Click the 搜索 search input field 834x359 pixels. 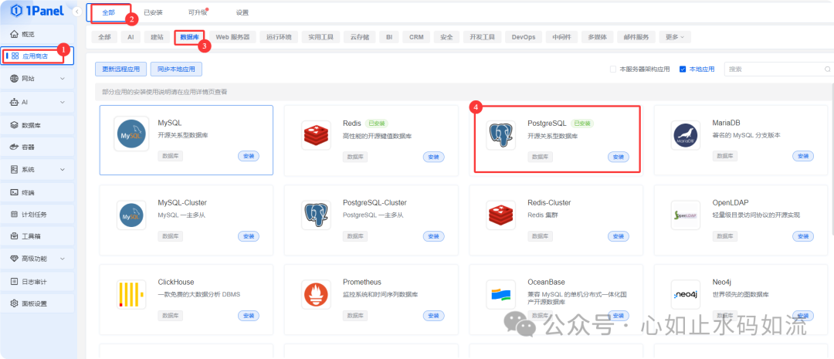(x=779, y=69)
